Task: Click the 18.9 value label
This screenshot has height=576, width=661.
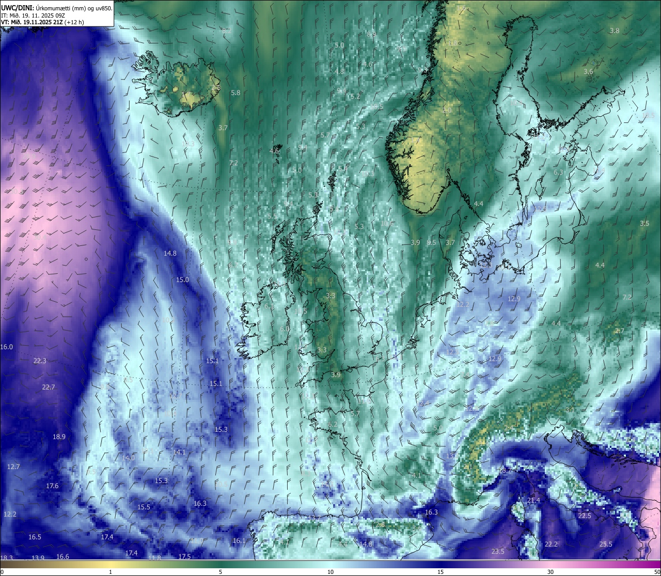Action: (x=59, y=437)
